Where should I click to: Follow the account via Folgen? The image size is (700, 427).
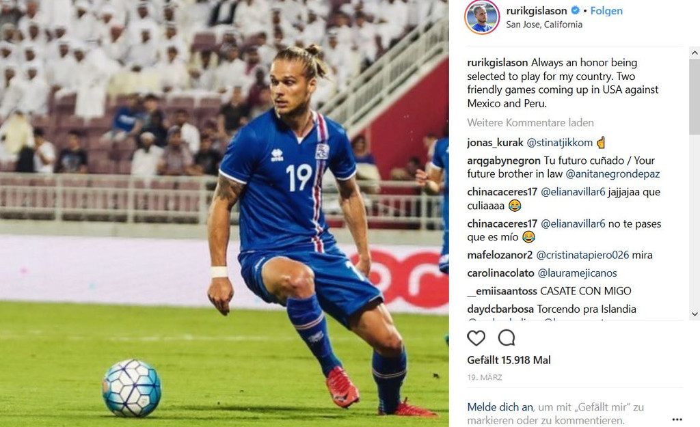(x=606, y=11)
